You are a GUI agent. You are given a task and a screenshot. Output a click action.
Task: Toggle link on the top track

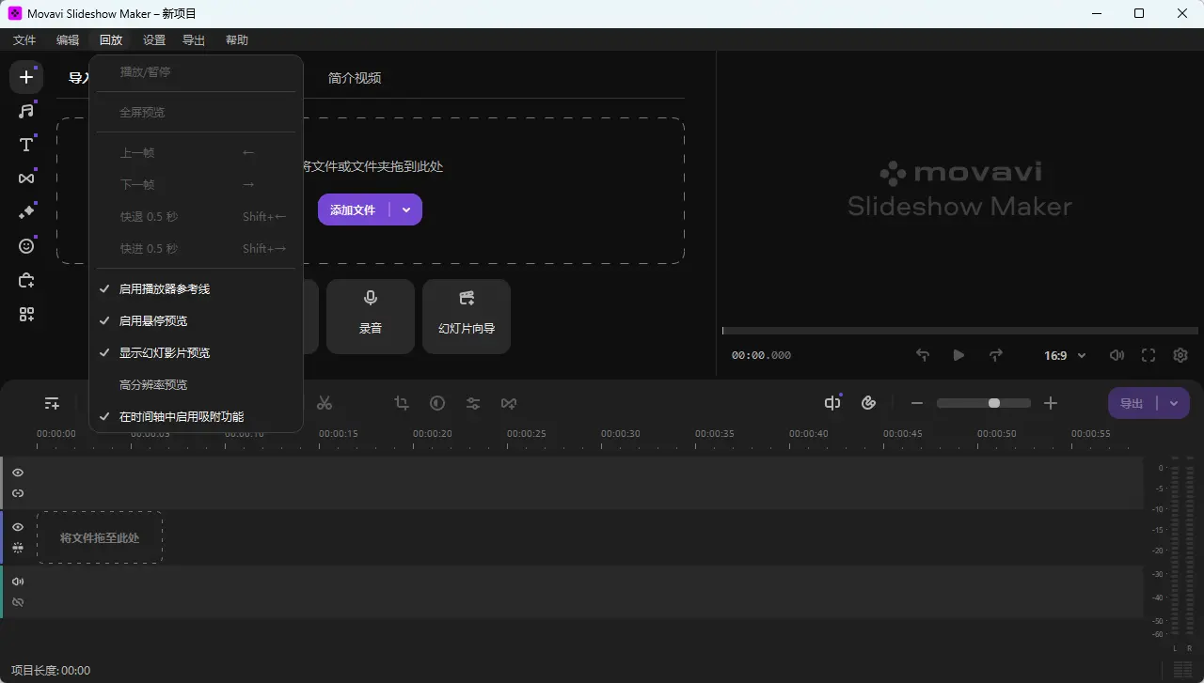click(18, 493)
